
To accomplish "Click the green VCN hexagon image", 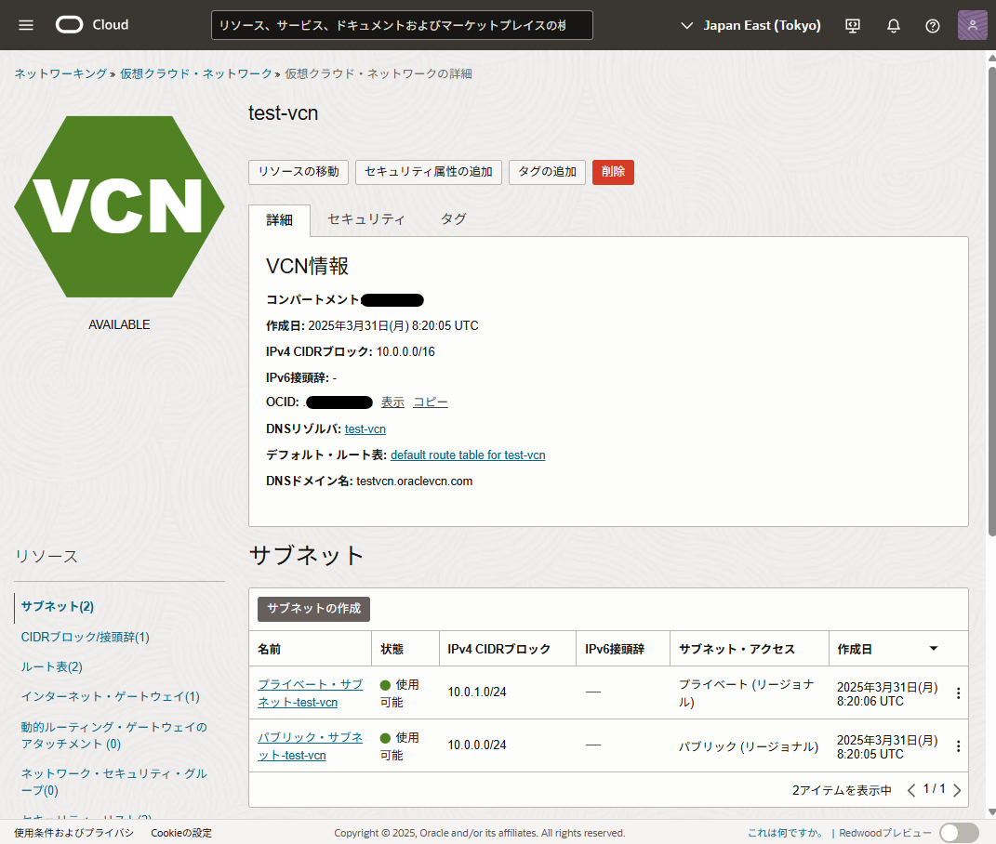I will point(119,206).
